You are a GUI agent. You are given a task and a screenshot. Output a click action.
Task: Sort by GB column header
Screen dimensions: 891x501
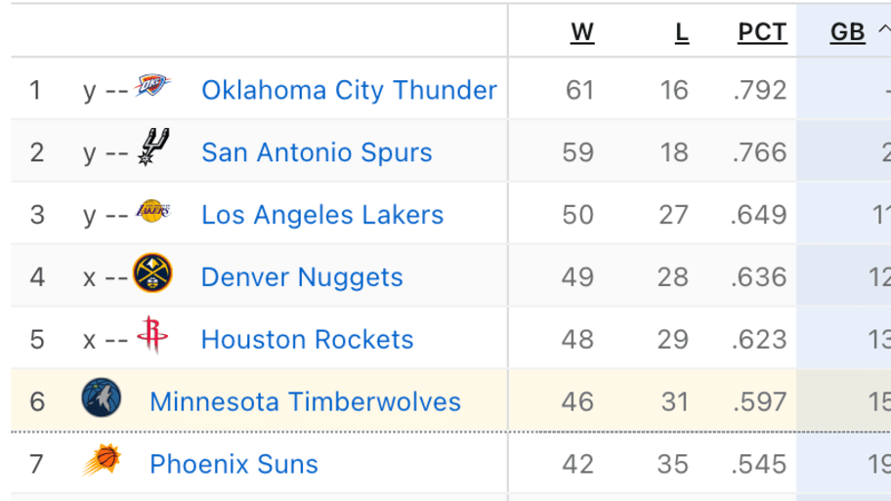pyautogui.click(x=847, y=32)
